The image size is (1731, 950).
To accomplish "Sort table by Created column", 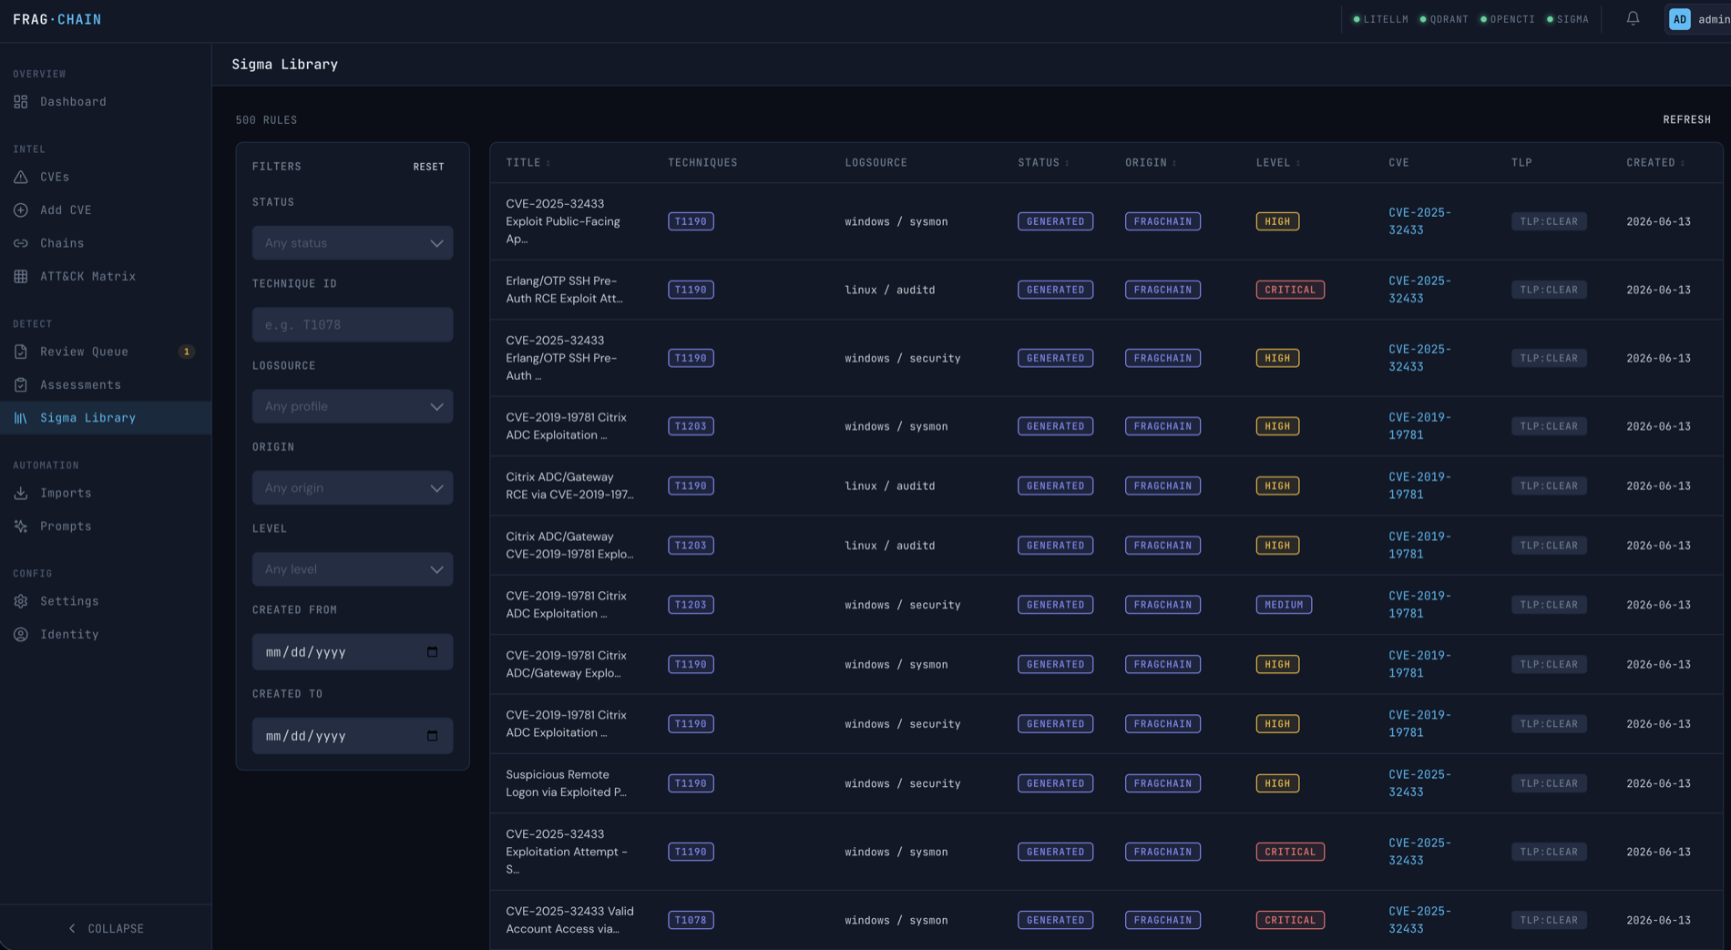I will point(1656,163).
